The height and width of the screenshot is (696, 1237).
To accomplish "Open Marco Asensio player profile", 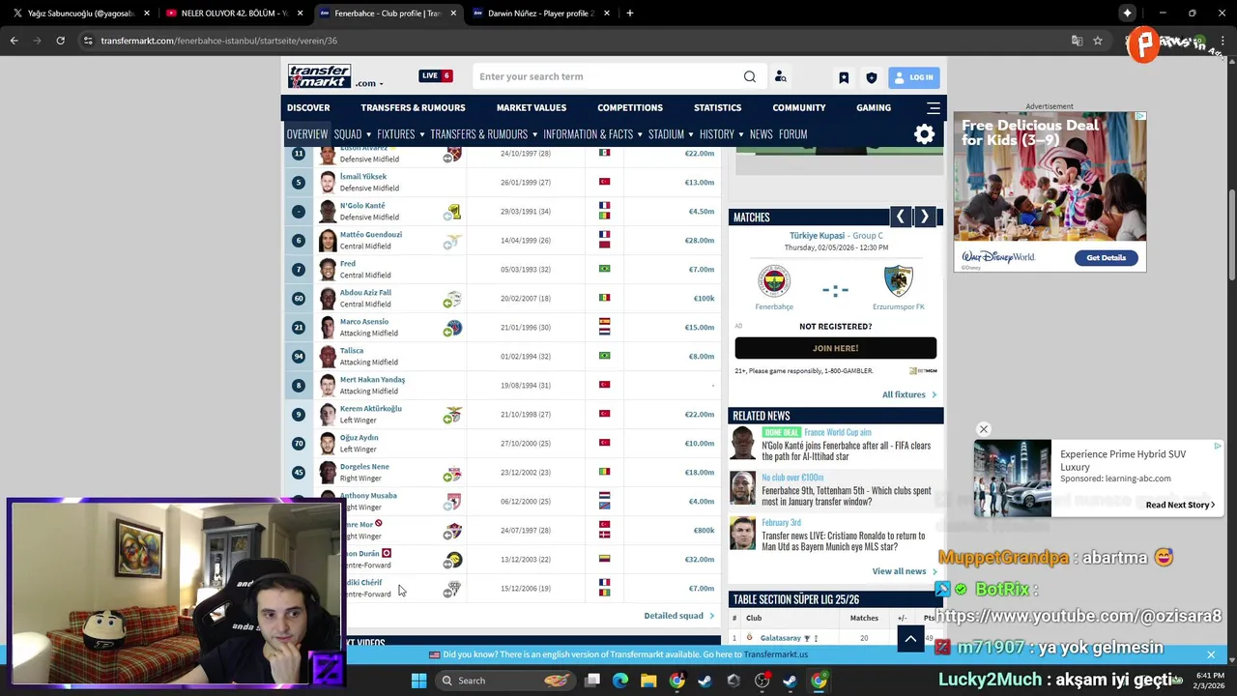I will pos(364,322).
